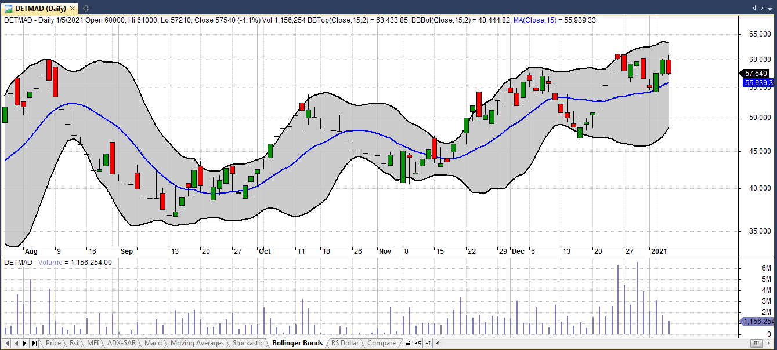
Task: Switch to the Macd sheet tab
Action: pyautogui.click(x=153, y=343)
